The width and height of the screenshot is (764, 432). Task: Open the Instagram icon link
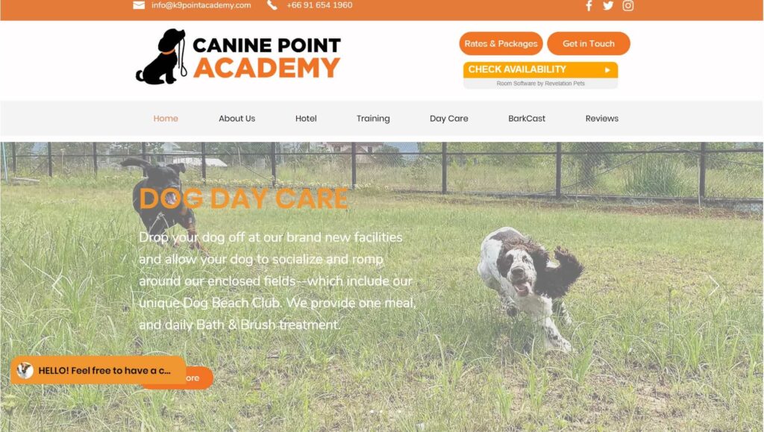point(628,5)
